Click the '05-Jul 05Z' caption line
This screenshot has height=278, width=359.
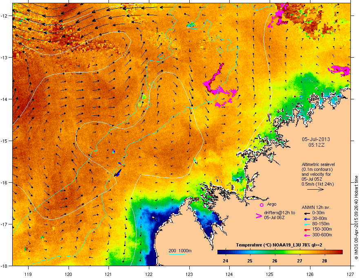click(312, 179)
